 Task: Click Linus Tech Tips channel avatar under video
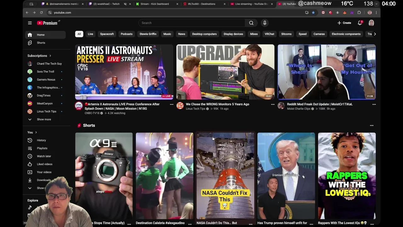pos(180,106)
